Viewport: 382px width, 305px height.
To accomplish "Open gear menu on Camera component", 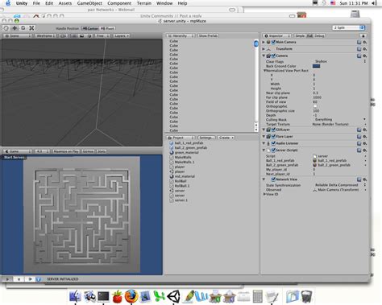I will tap(365, 56).
